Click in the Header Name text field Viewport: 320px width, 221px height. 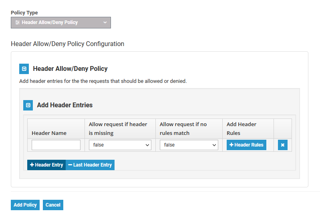(56, 145)
